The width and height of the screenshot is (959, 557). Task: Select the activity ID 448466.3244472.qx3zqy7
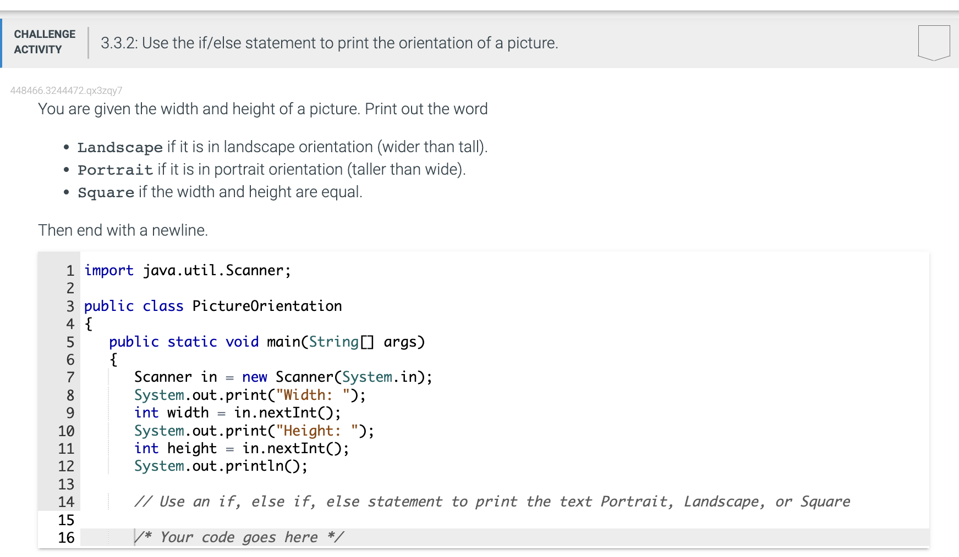[66, 91]
